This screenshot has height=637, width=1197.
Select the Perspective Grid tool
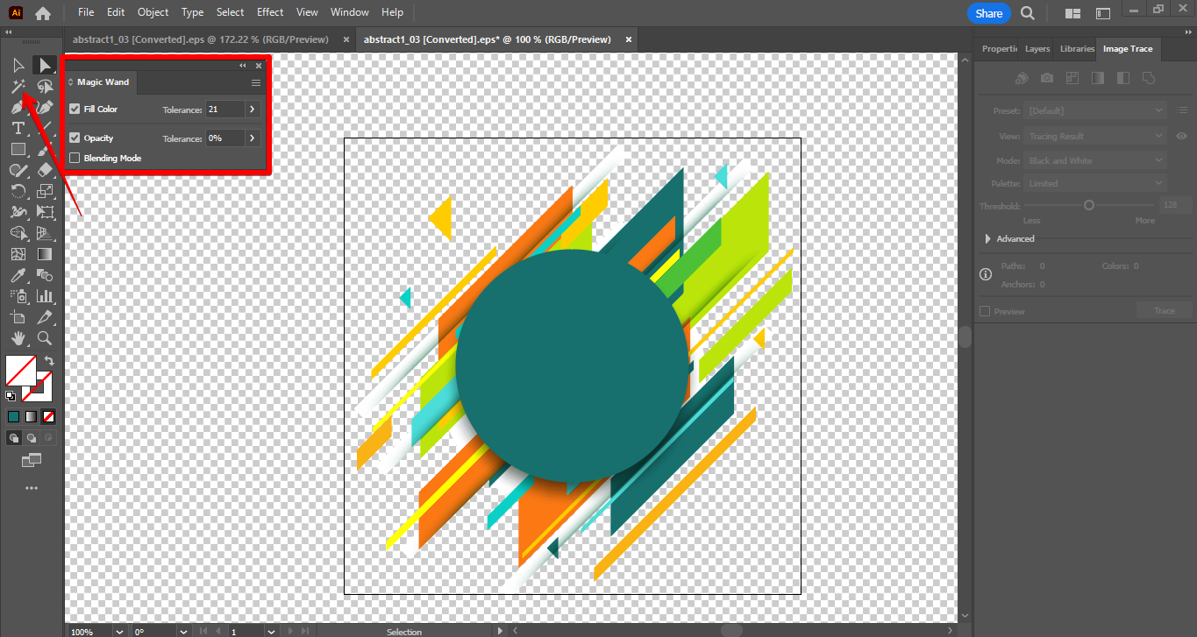click(x=44, y=233)
